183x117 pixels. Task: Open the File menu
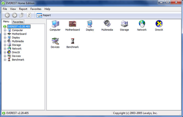point(5,9)
